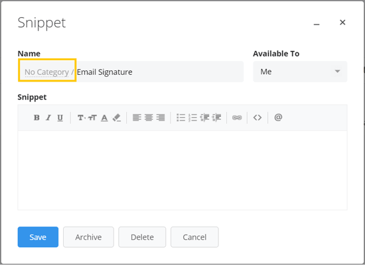Click the Email Signature name field

tap(160, 72)
